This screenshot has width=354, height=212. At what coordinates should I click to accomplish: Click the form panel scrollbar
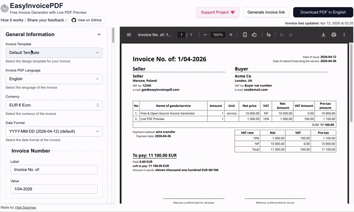tap(113, 35)
